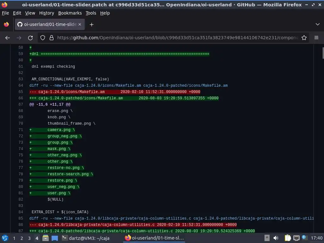
Task: Click line number 85
Action: click(x=21, y=218)
